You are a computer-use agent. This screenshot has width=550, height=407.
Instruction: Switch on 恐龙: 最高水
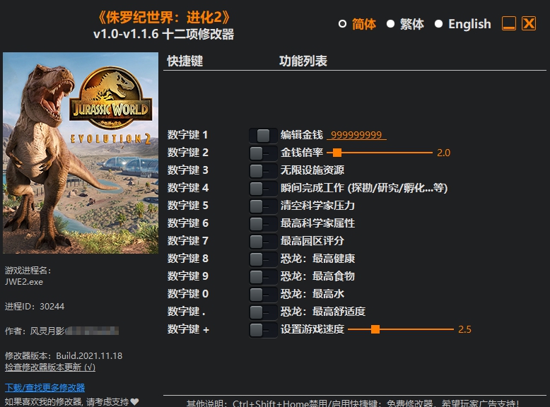(263, 294)
